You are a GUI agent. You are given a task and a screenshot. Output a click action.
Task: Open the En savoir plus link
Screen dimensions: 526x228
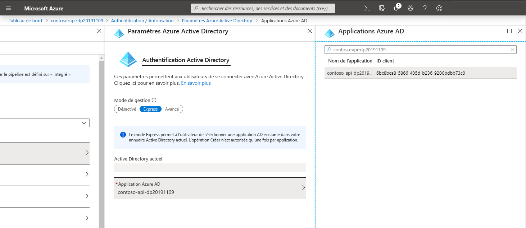pyautogui.click(x=195, y=83)
